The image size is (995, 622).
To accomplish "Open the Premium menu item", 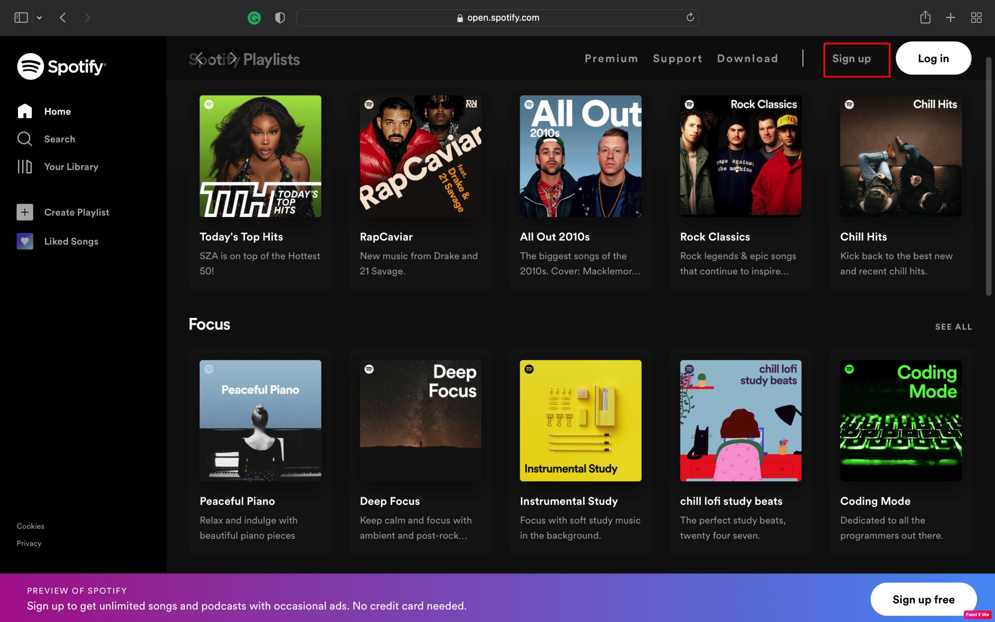I will (x=611, y=58).
